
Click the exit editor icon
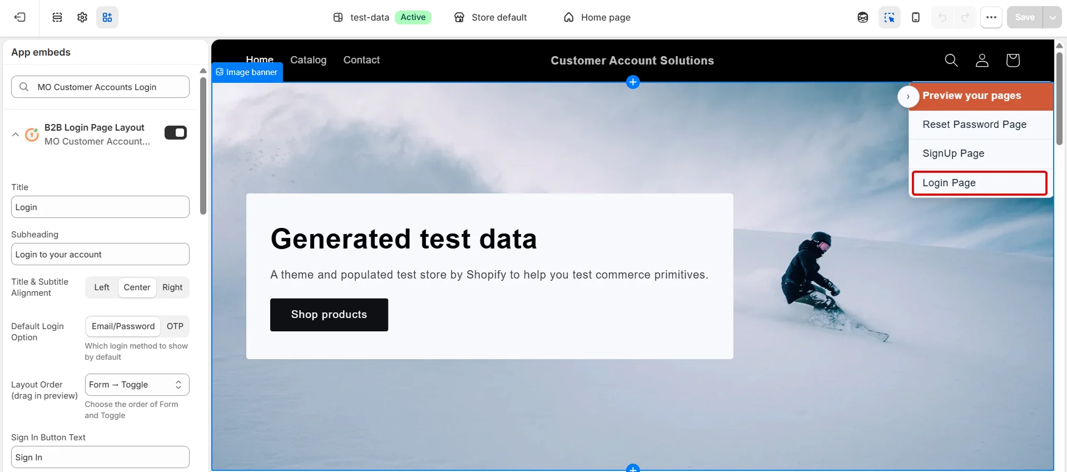(x=20, y=17)
